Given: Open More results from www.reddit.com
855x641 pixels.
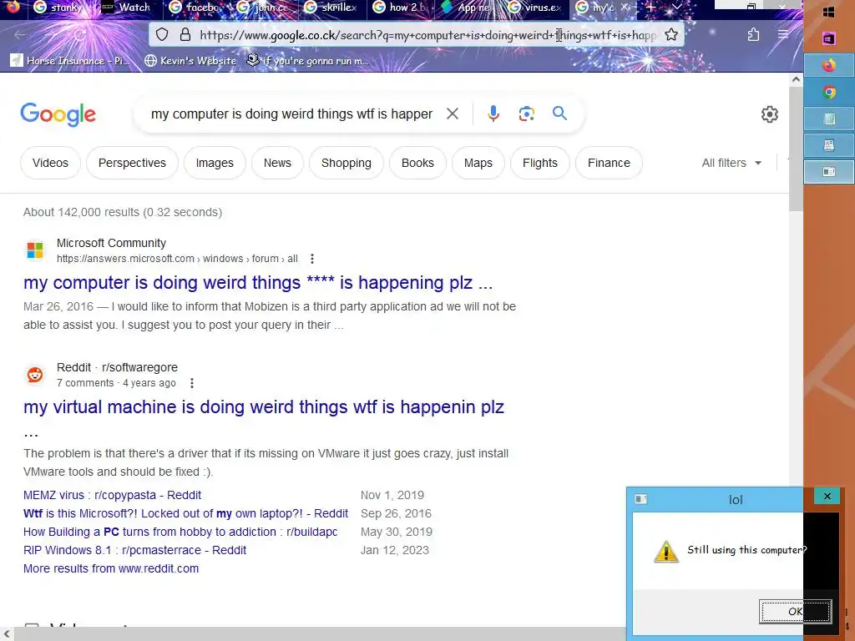Looking at the screenshot, I should [111, 568].
